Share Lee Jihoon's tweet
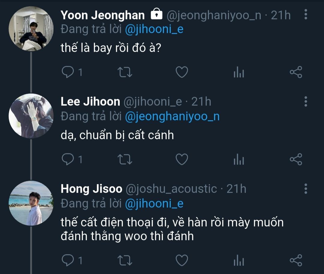This screenshot has height=274, width=324. tap(296, 159)
